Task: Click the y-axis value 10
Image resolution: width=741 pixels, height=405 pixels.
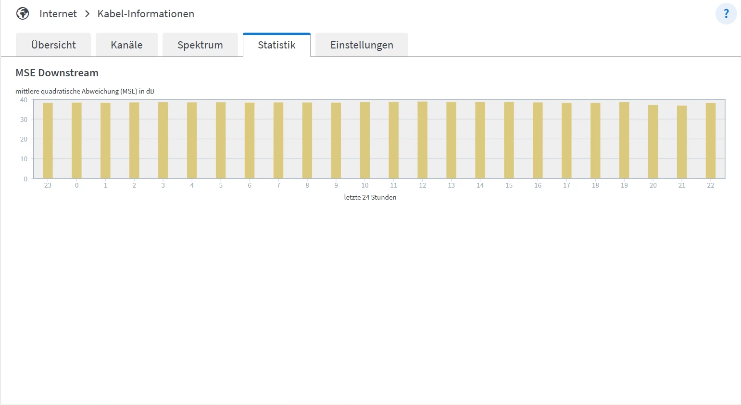Action: [24, 159]
